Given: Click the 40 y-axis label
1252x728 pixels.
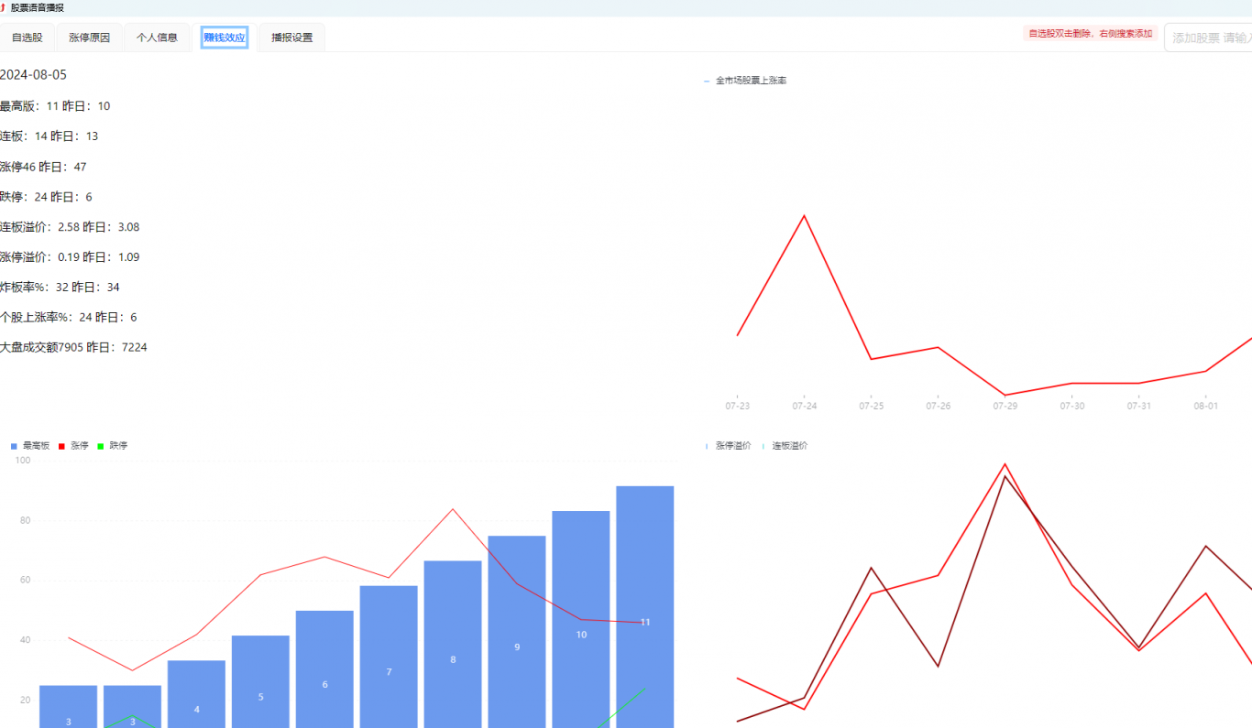Looking at the screenshot, I should (26, 640).
